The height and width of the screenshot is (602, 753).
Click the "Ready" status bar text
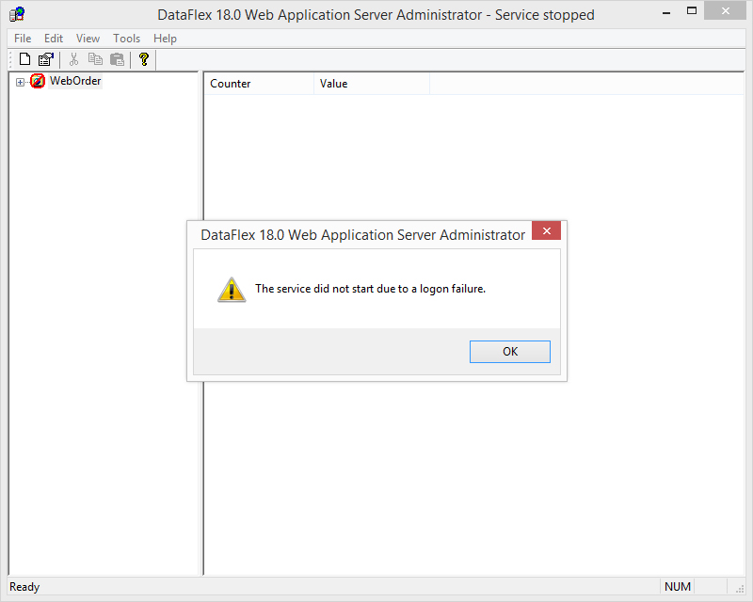24,587
